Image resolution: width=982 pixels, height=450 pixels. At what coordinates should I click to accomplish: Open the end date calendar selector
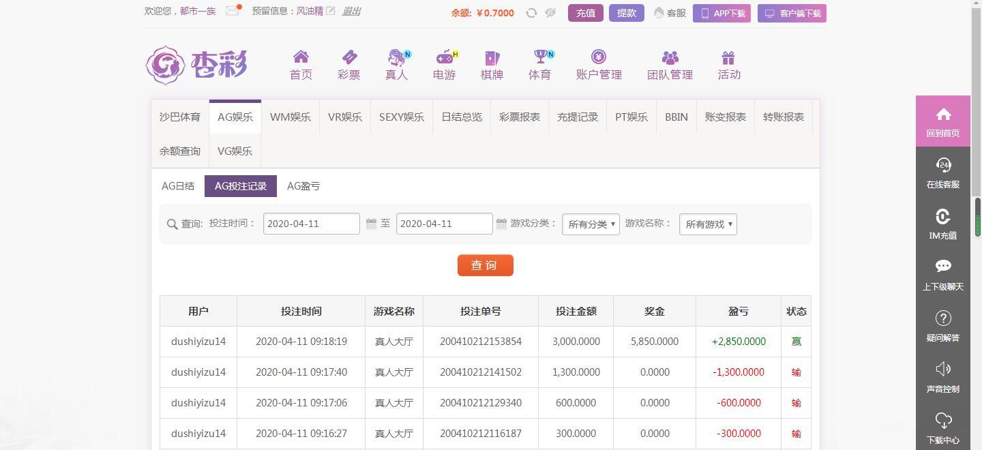tap(503, 224)
